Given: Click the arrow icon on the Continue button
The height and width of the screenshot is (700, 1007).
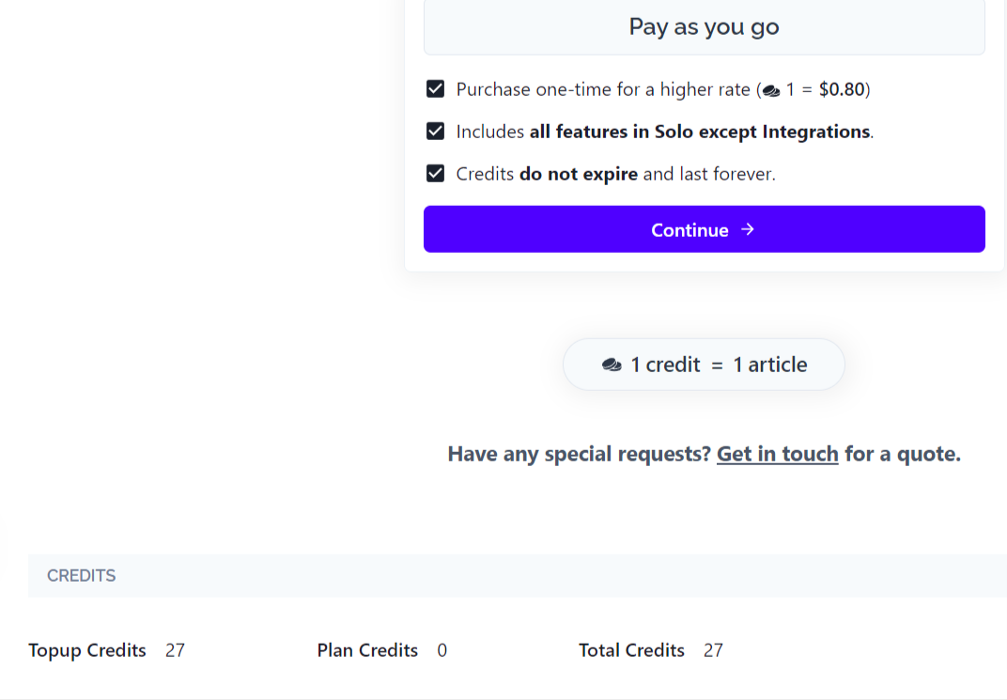Looking at the screenshot, I should pyautogui.click(x=748, y=229).
